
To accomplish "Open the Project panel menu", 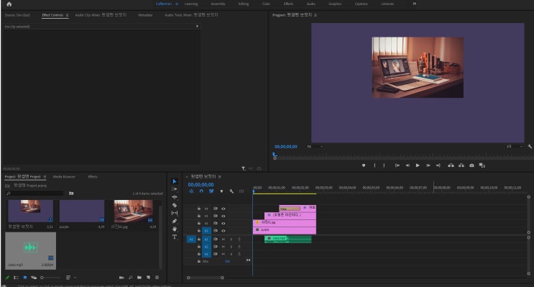I will pyautogui.click(x=45, y=176).
